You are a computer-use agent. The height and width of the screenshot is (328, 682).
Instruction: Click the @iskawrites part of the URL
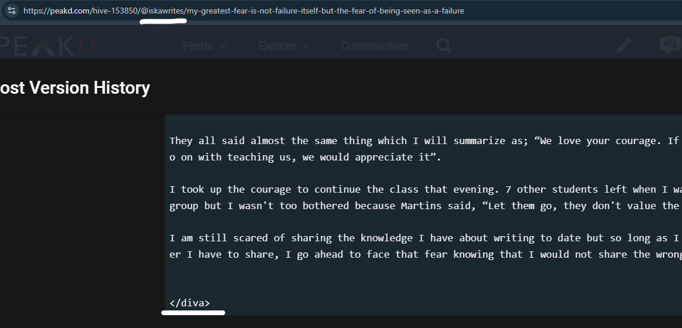[163, 11]
